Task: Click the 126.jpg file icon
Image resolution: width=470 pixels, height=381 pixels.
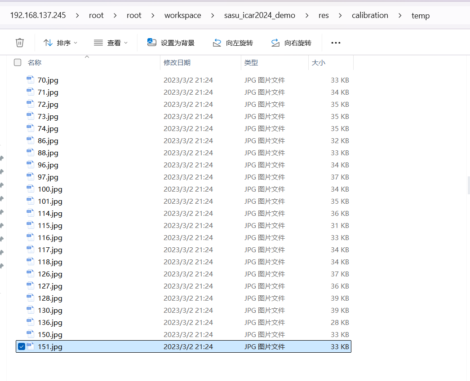Action: click(30, 274)
